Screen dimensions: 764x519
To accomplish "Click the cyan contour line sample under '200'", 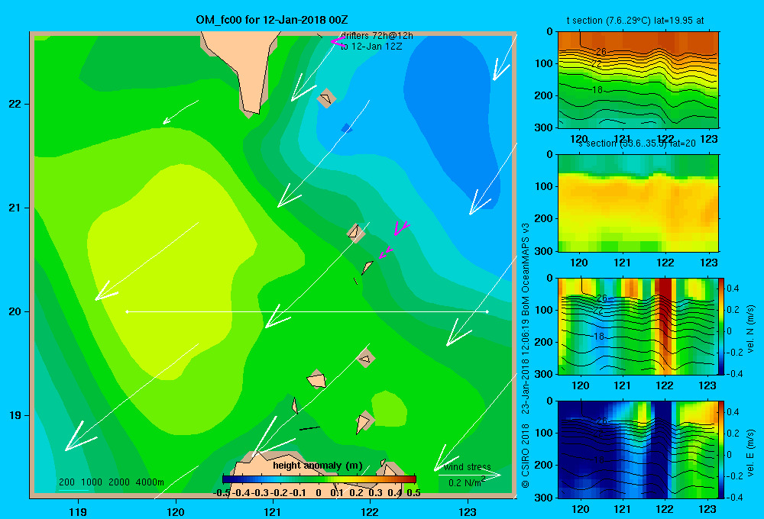I will tap(73, 490).
